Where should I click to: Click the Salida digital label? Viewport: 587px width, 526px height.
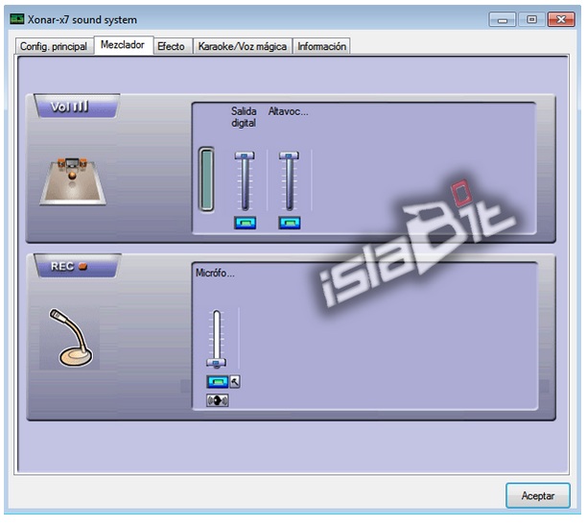[244, 117]
